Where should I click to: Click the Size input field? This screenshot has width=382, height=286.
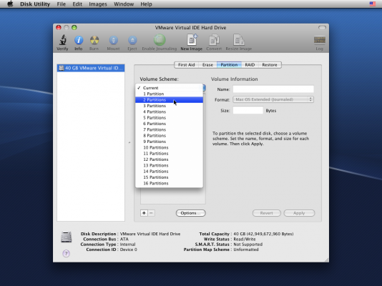click(248, 110)
